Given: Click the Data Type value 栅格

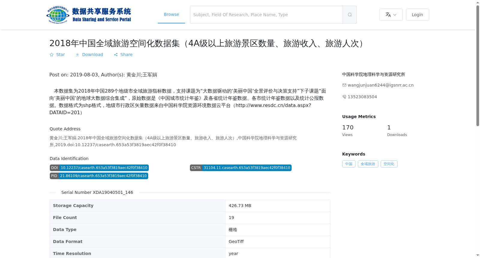Looking at the screenshot, I should (x=233, y=230).
